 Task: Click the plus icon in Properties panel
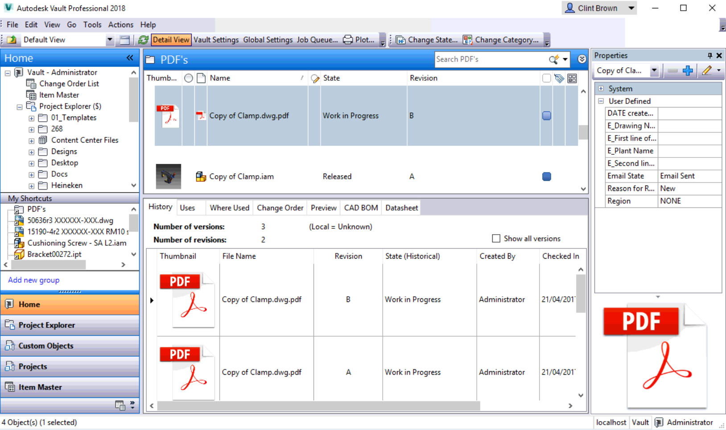688,70
